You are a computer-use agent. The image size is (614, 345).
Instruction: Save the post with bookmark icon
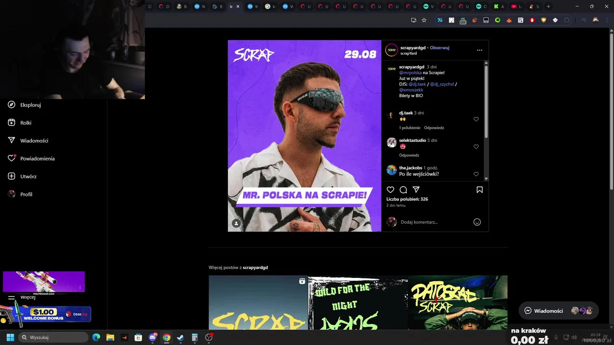pyautogui.click(x=479, y=190)
